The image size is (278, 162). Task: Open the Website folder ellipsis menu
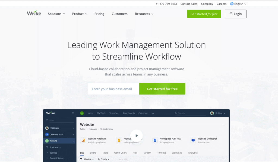[224, 125]
